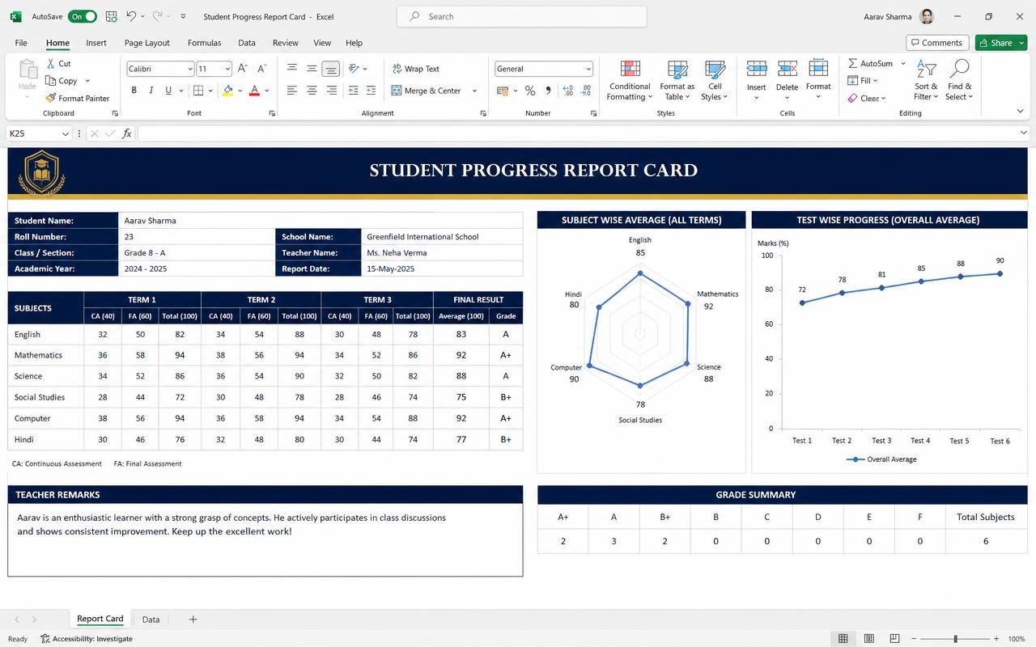
Task: Align text left in Alignment group
Action: (x=291, y=91)
